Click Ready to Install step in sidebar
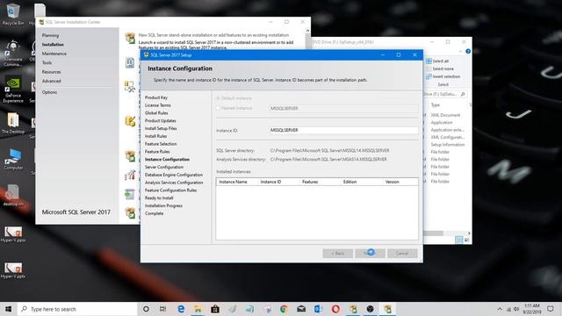Viewport: 562px width, 316px height. click(x=159, y=198)
